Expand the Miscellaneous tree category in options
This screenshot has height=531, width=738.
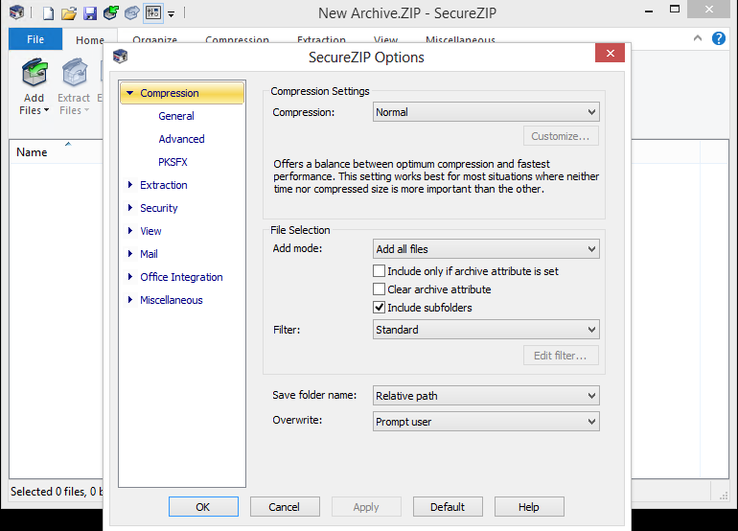[x=130, y=300]
